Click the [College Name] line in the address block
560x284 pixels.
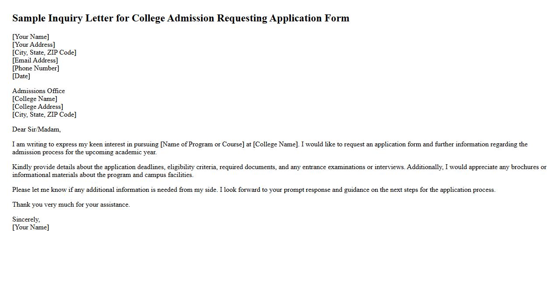pyautogui.click(x=35, y=99)
